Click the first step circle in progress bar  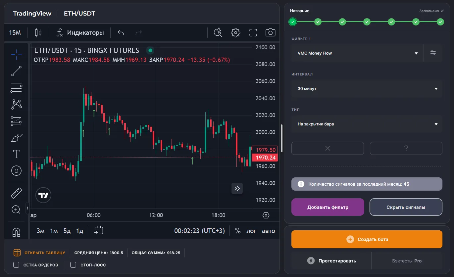click(x=293, y=22)
